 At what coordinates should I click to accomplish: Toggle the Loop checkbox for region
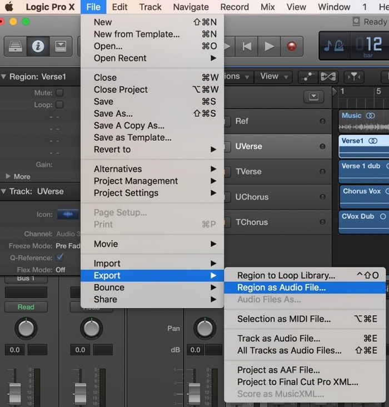pos(59,105)
